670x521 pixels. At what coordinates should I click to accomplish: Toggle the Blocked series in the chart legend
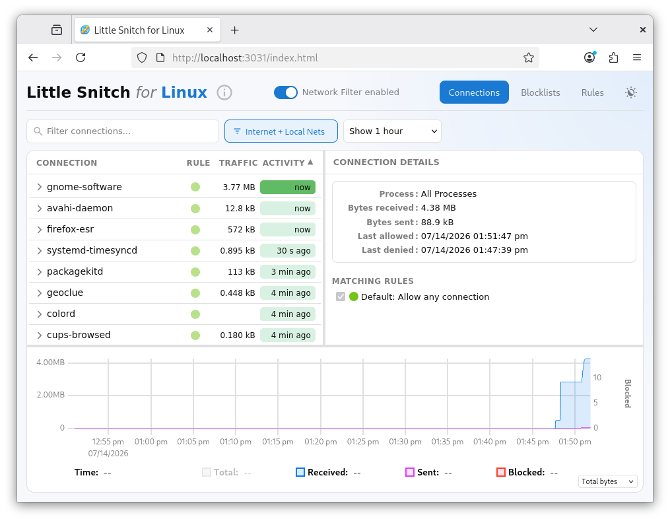tap(501, 472)
